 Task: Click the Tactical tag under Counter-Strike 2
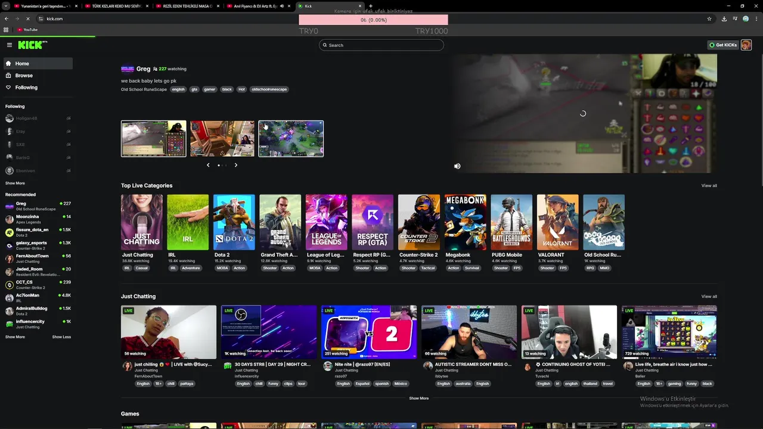pos(428,268)
